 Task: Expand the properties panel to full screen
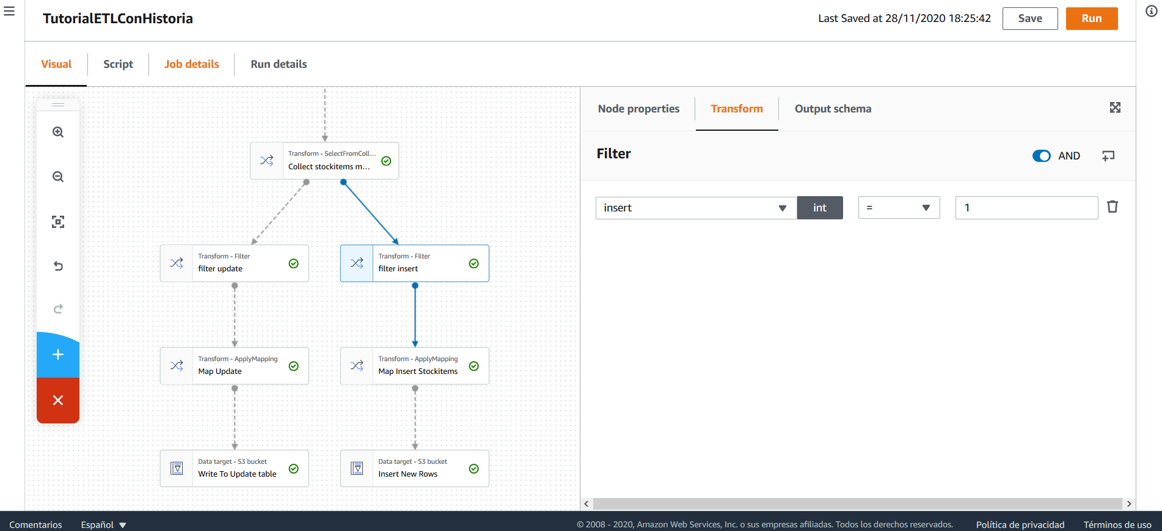(x=1115, y=108)
